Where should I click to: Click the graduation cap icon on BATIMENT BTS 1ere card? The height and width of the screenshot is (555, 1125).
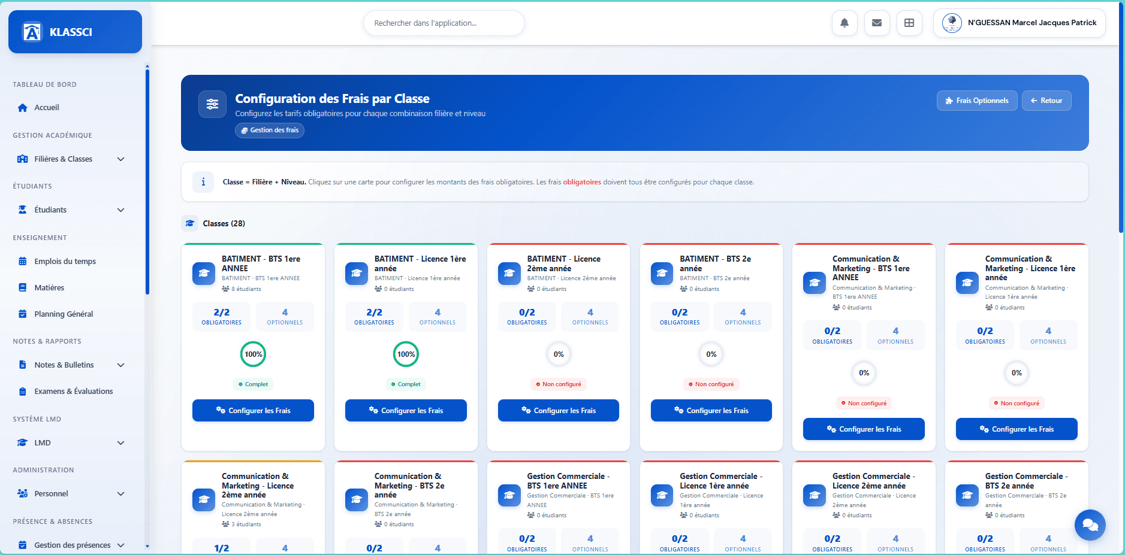point(204,274)
